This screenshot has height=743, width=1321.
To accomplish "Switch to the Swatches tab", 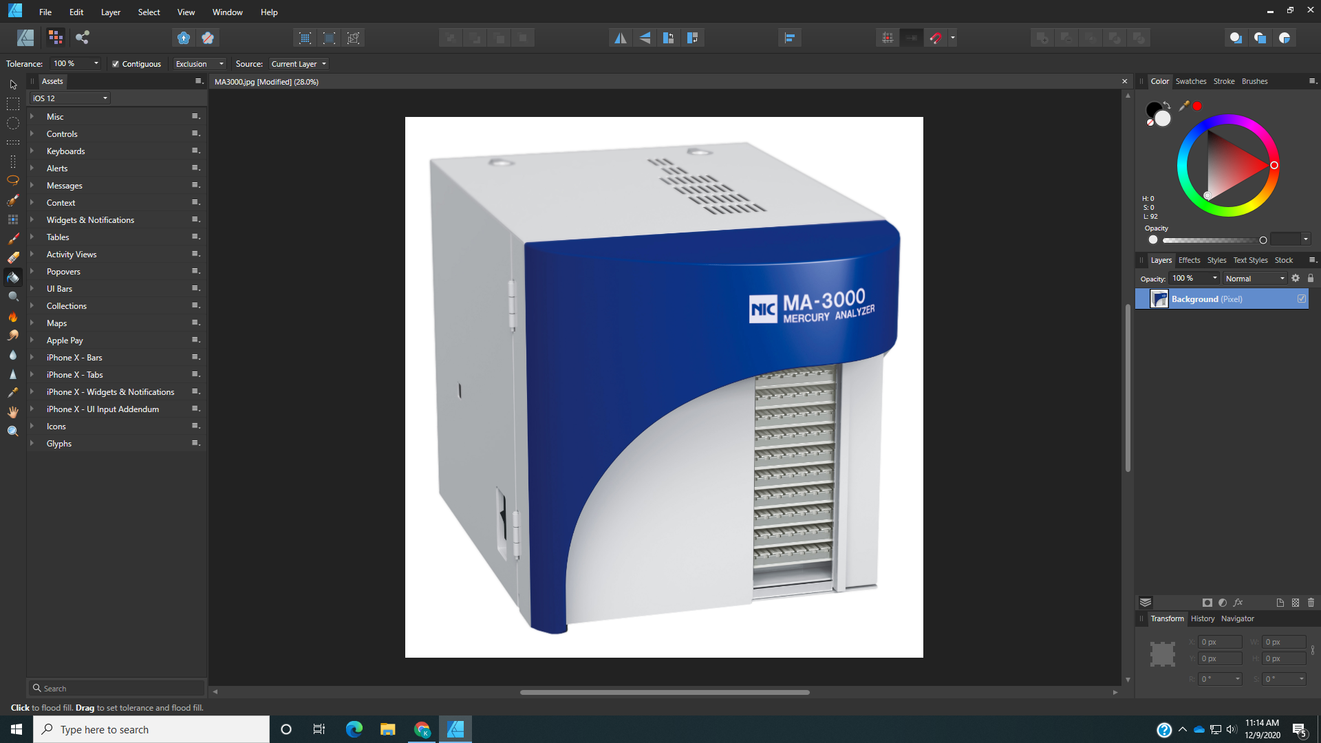I will click(1191, 81).
